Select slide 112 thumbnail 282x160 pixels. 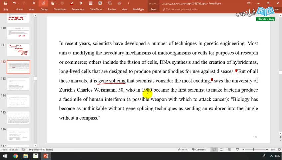[18, 67]
